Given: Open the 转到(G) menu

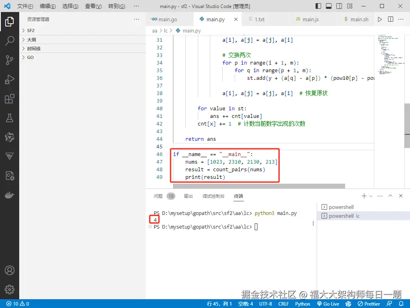Looking at the screenshot, I should click(117, 6).
